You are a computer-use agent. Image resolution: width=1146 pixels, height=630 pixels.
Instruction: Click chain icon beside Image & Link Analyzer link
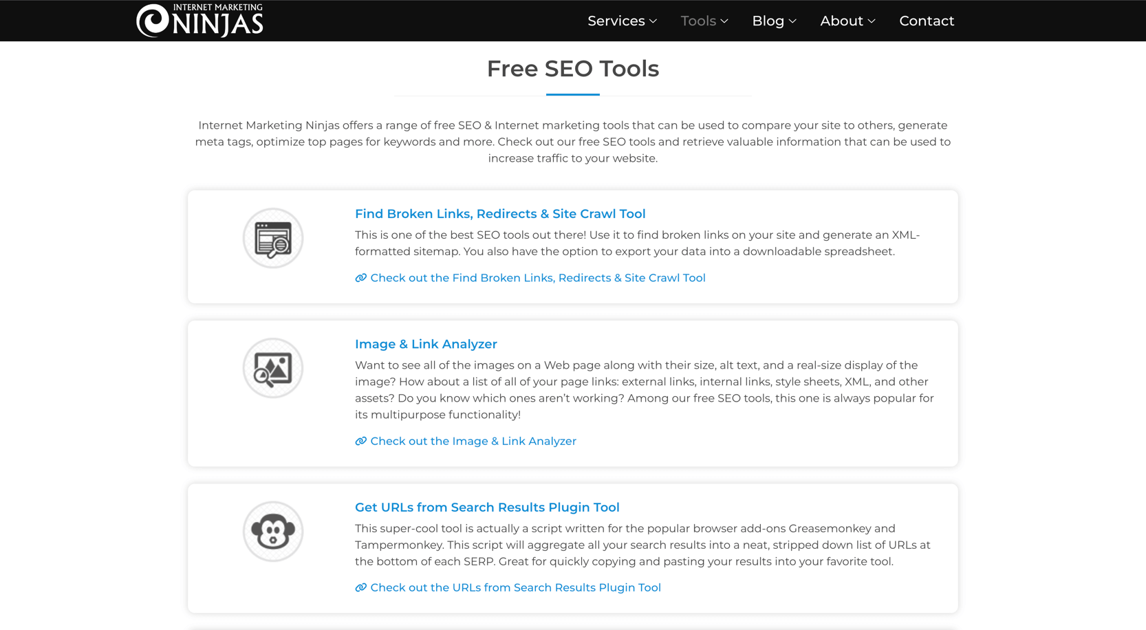tap(360, 442)
